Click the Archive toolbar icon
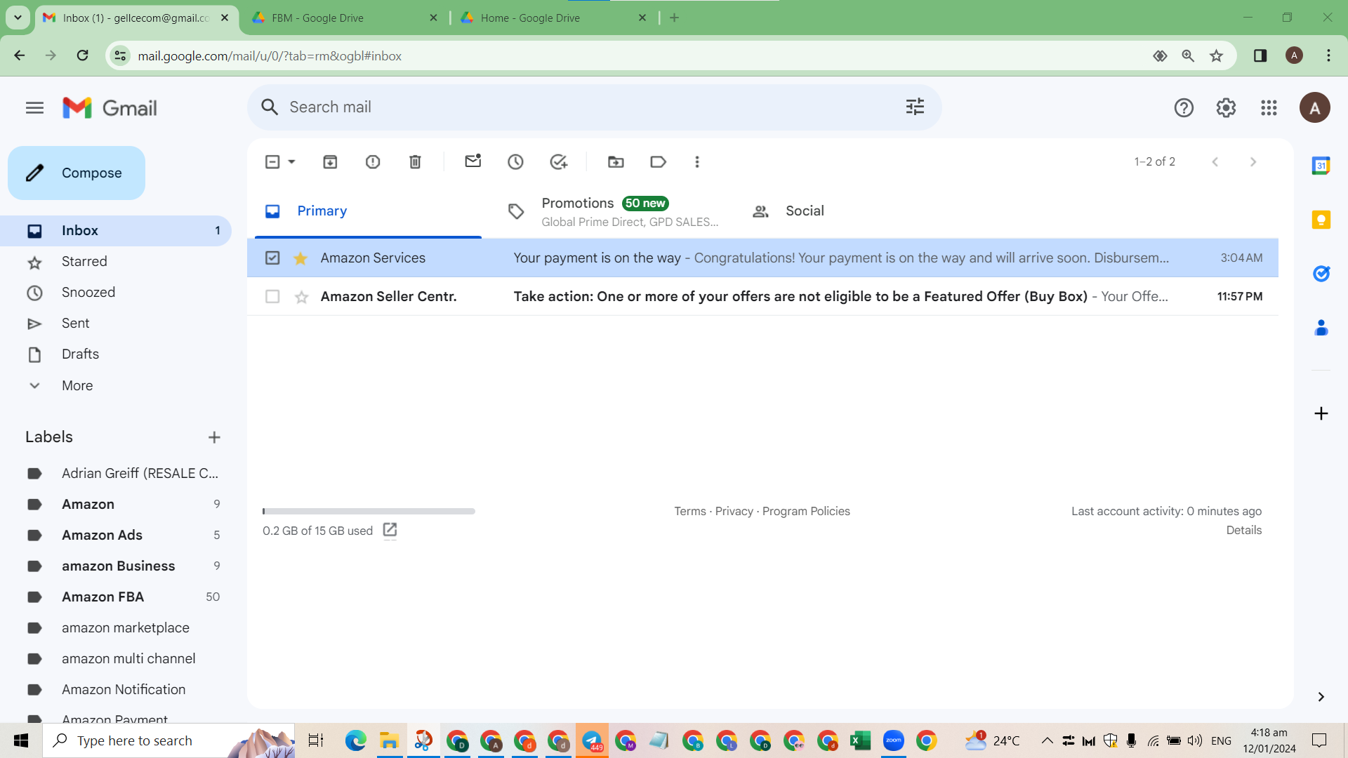This screenshot has width=1348, height=758. point(330,162)
